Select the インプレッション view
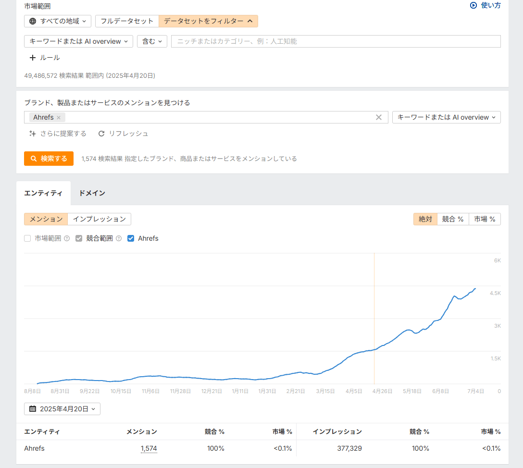 click(x=100, y=219)
